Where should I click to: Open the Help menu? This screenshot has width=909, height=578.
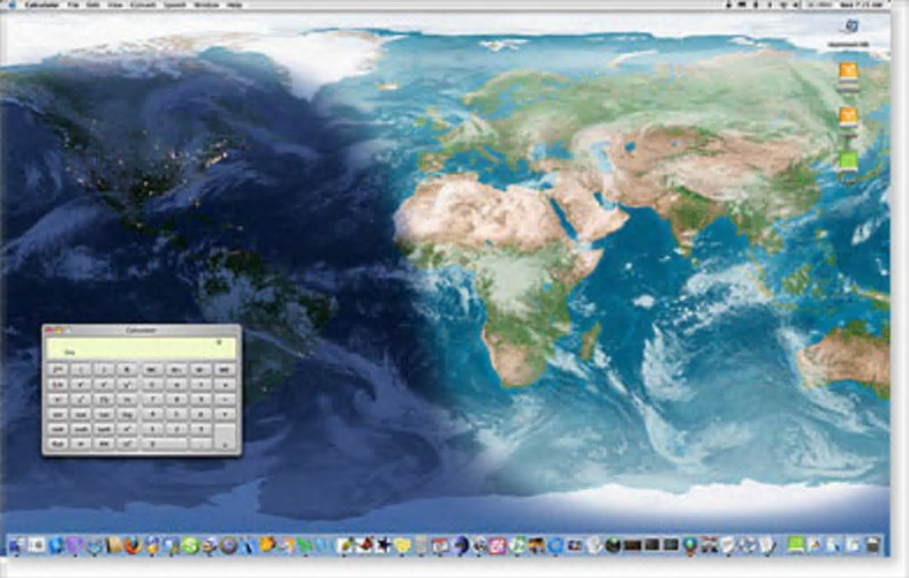click(x=234, y=5)
